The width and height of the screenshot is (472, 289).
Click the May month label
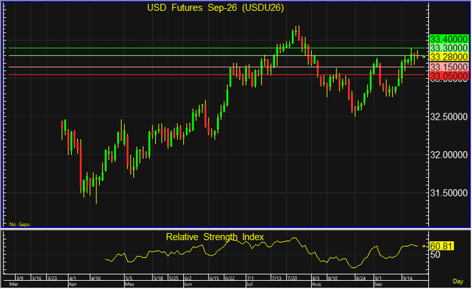pyautogui.click(x=129, y=284)
